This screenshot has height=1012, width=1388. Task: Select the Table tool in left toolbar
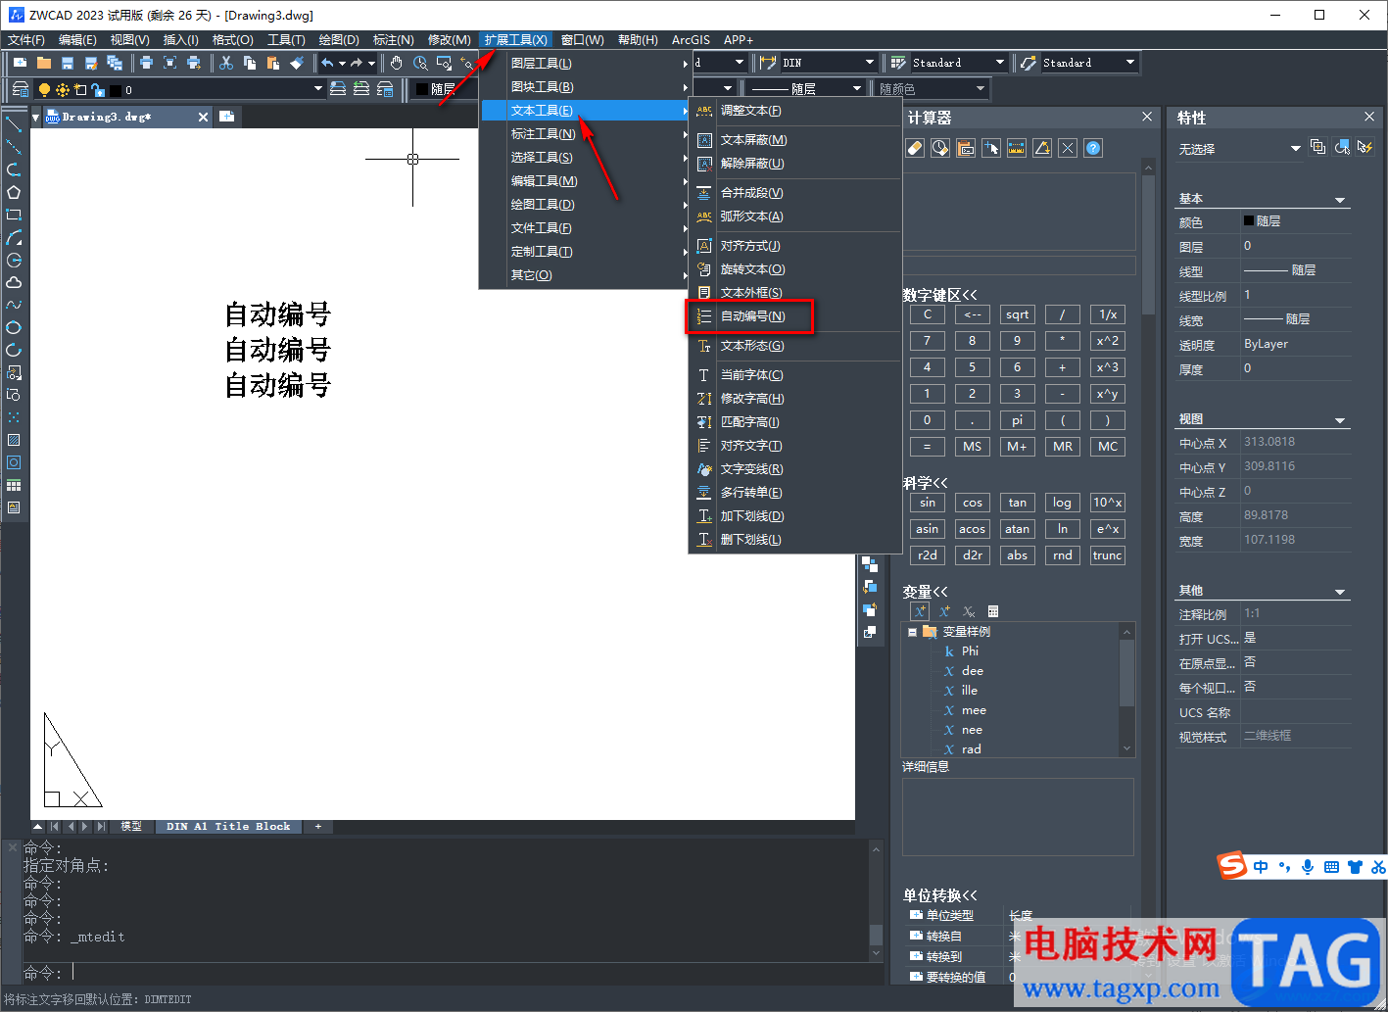coord(14,485)
